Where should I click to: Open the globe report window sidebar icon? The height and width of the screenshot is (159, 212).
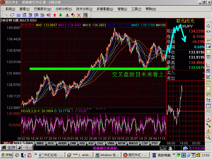[208, 46]
